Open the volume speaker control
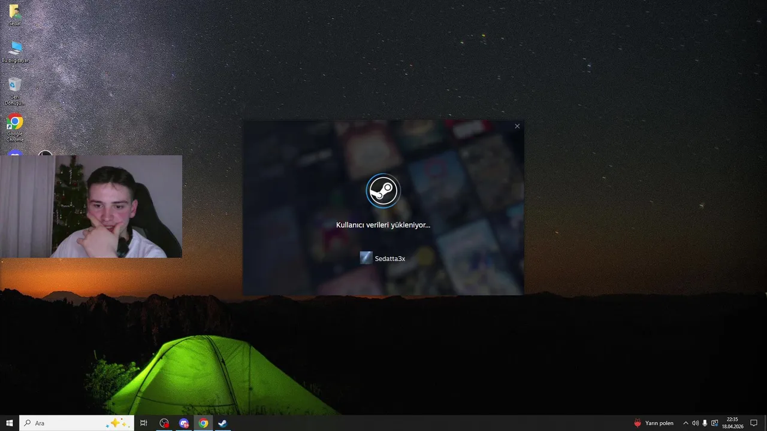The height and width of the screenshot is (431, 767). (695, 423)
